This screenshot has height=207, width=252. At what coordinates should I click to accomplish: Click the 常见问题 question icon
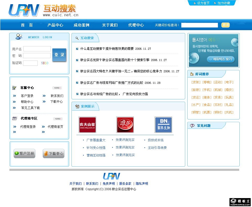(192, 126)
